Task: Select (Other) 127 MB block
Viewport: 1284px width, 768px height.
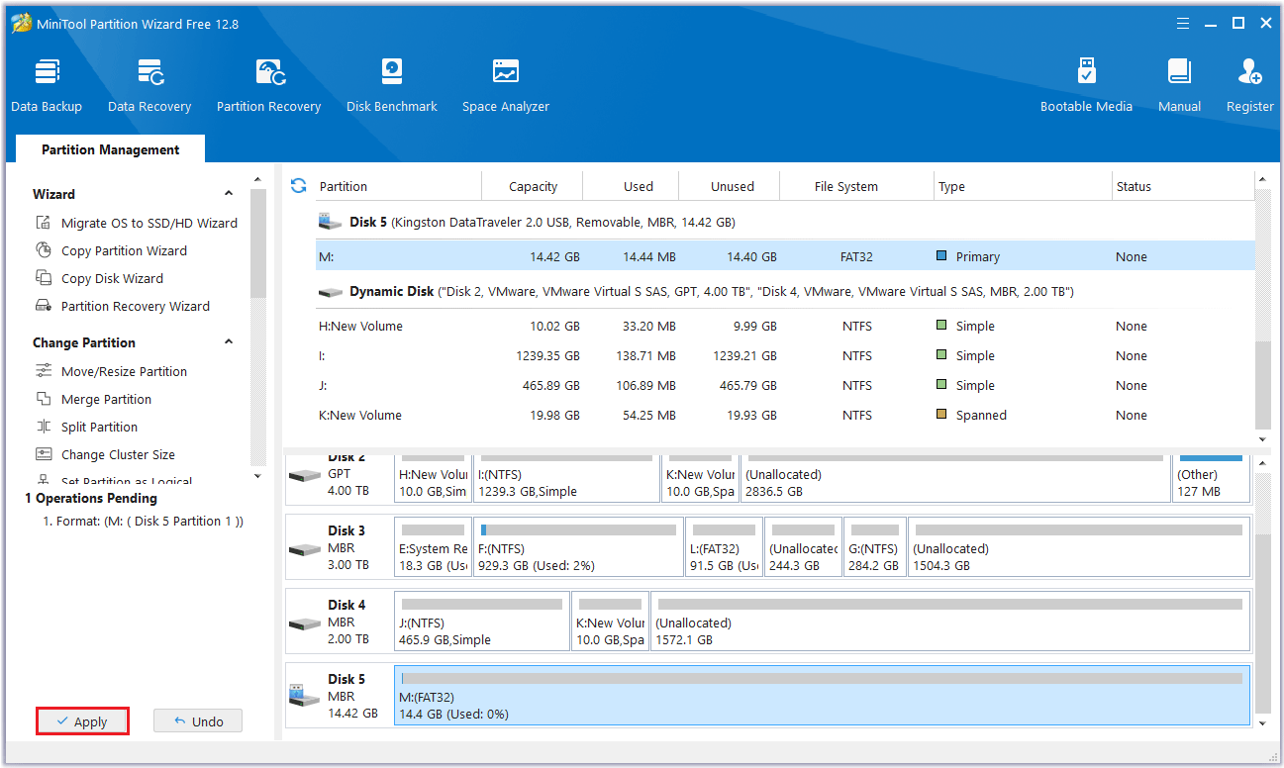Action: coord(1211,480)
